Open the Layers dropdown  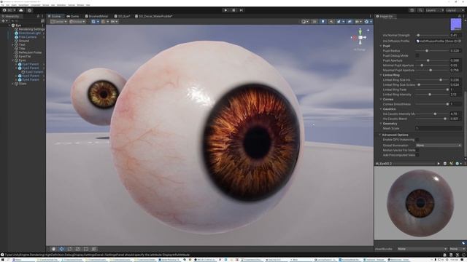pos(434,10)
